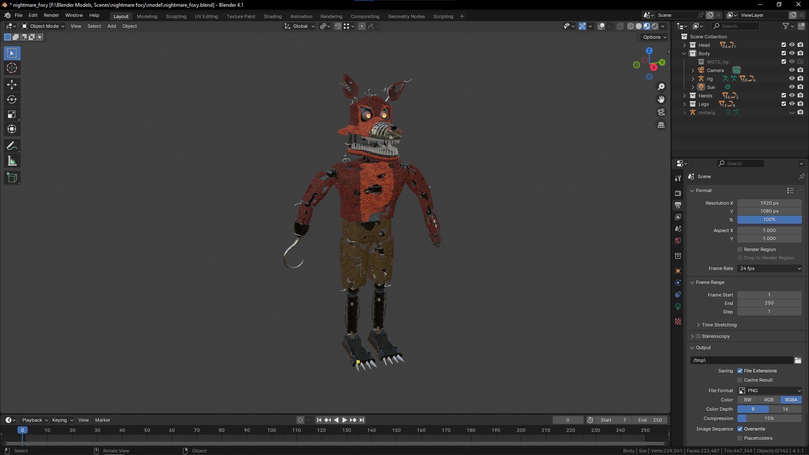Click the play animation button
809x455 pixels.
pos(344,420)
